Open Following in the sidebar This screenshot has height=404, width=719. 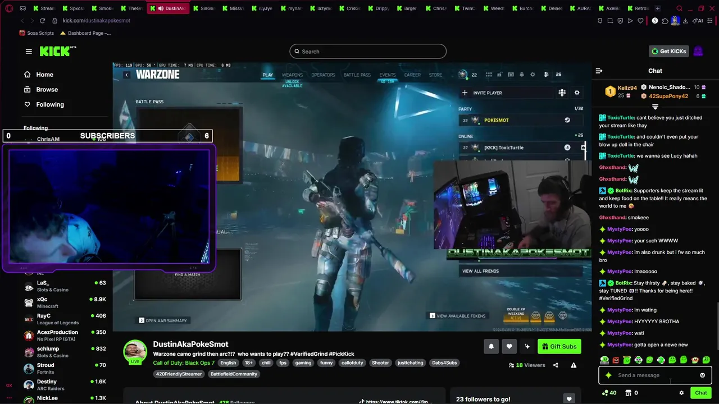pyautogui.click(x=44, y=104)
